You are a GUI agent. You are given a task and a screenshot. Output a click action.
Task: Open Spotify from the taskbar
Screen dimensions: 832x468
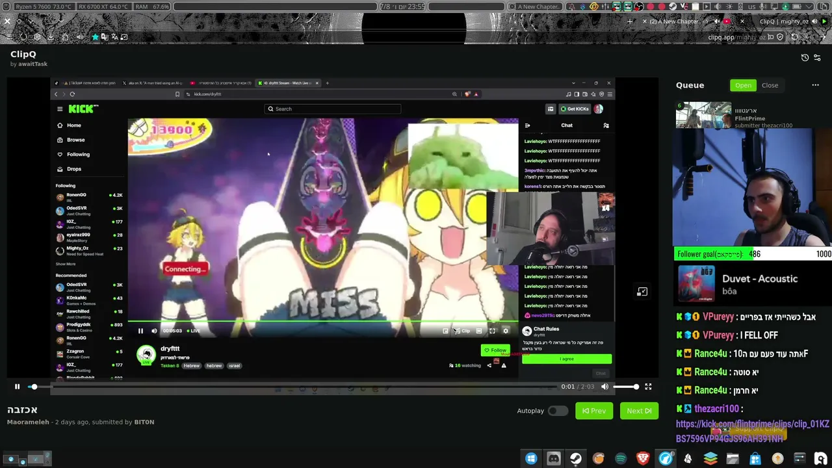621,459
